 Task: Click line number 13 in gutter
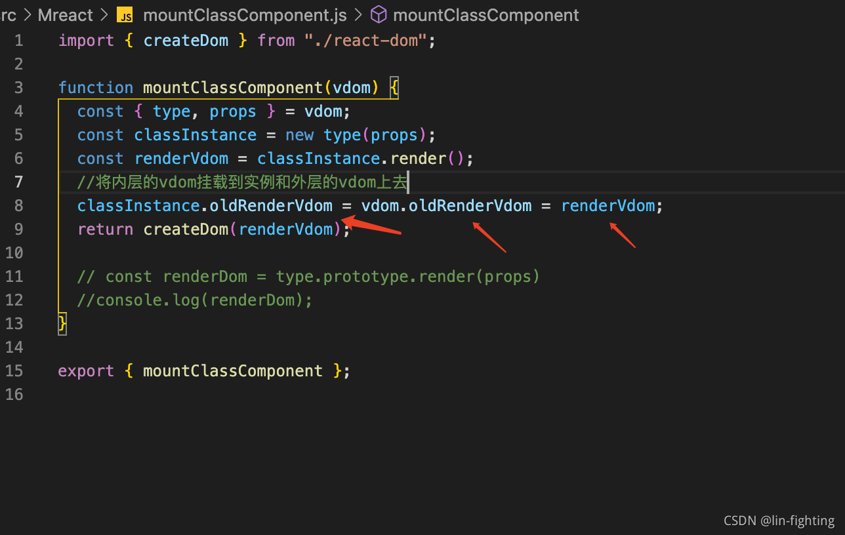click(14, 324)
